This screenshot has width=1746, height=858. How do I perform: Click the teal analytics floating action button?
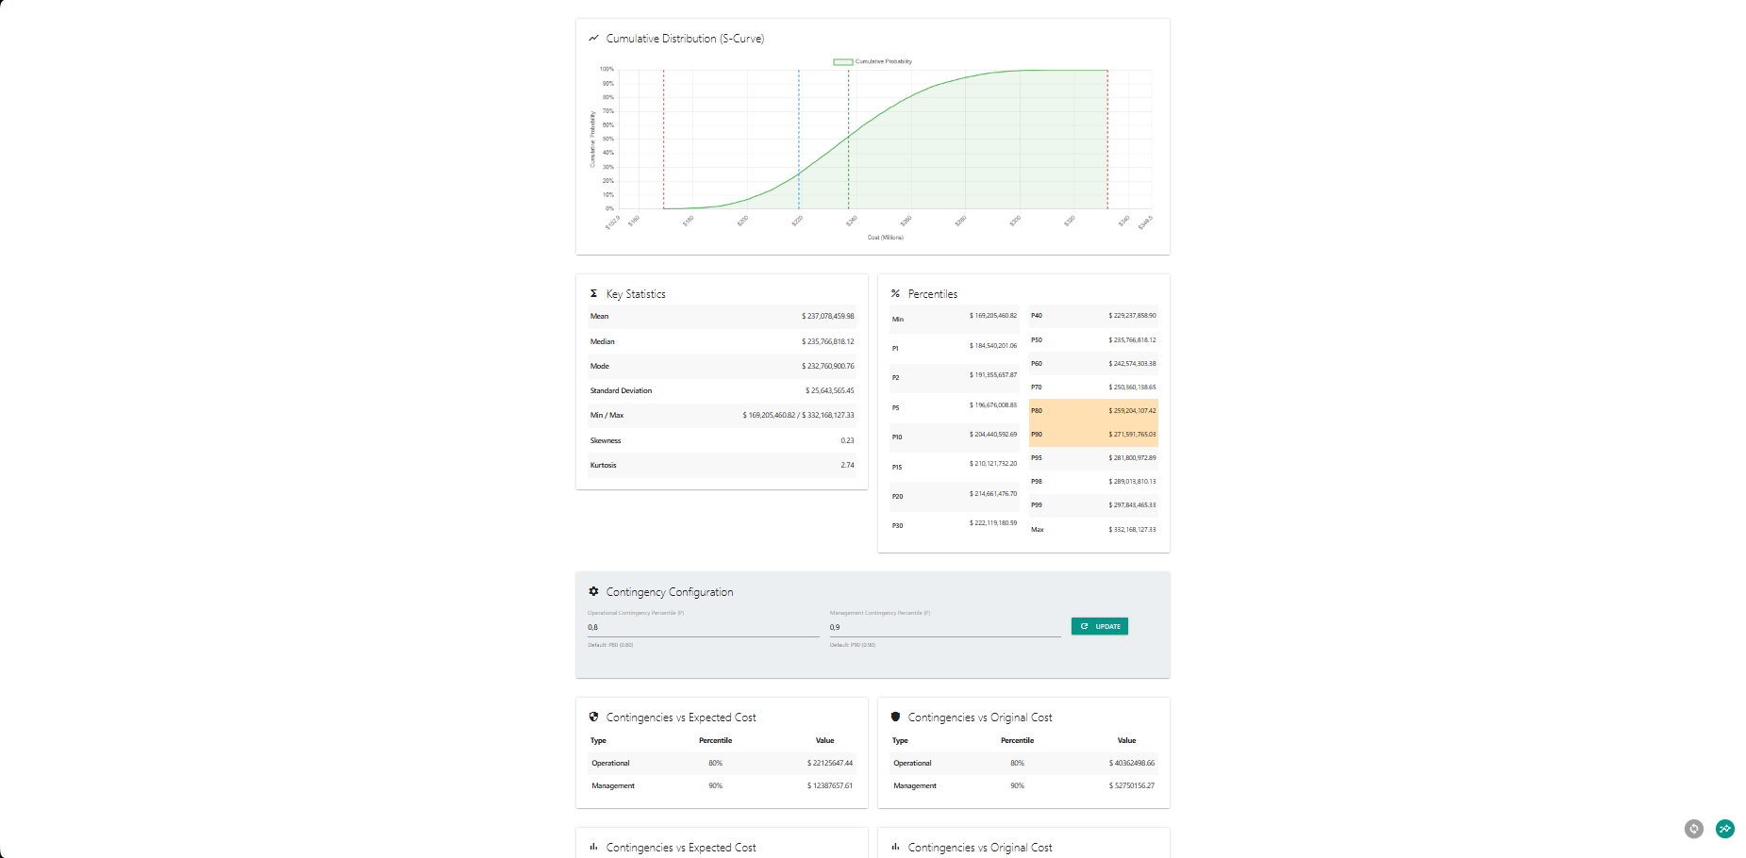point(1725,829)
